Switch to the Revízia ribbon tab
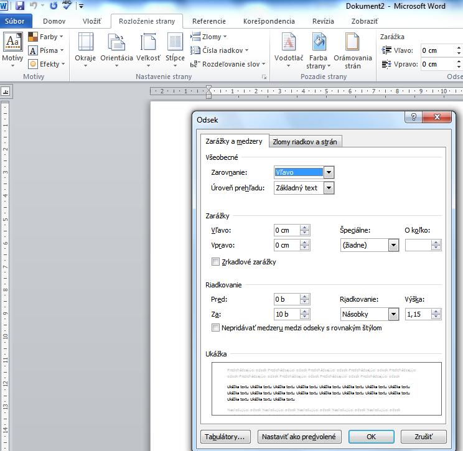 [x=323, y=21]
